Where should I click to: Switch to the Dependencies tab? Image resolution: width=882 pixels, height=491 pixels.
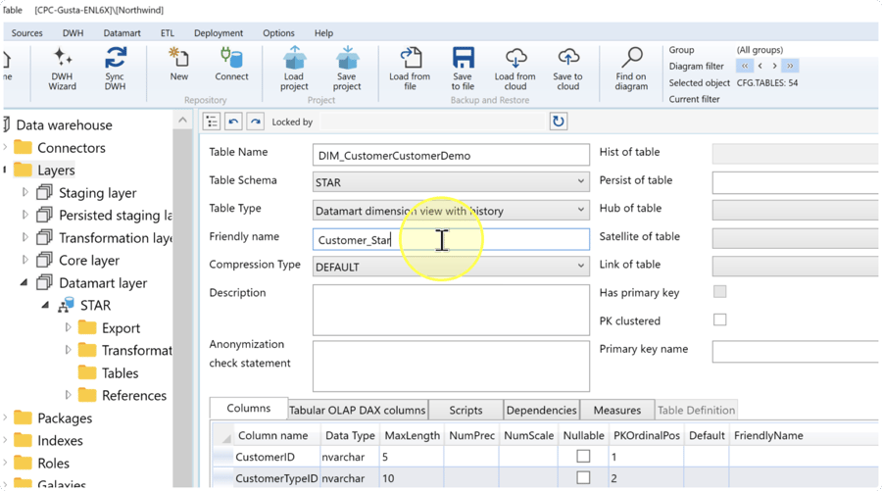(x=541, y=410)
